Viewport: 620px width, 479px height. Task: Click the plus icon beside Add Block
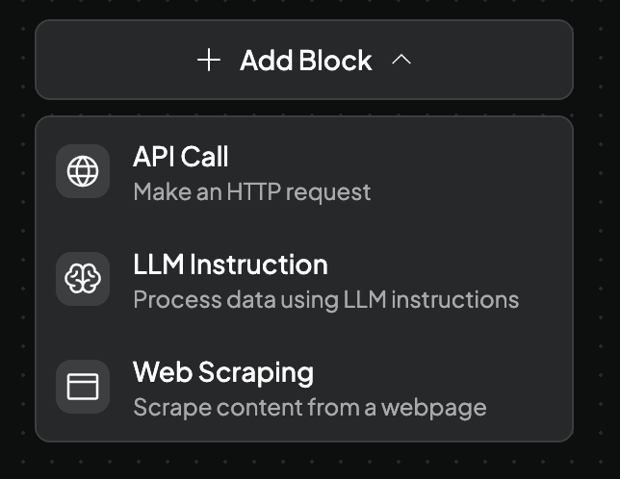click(x=208, y=61)
